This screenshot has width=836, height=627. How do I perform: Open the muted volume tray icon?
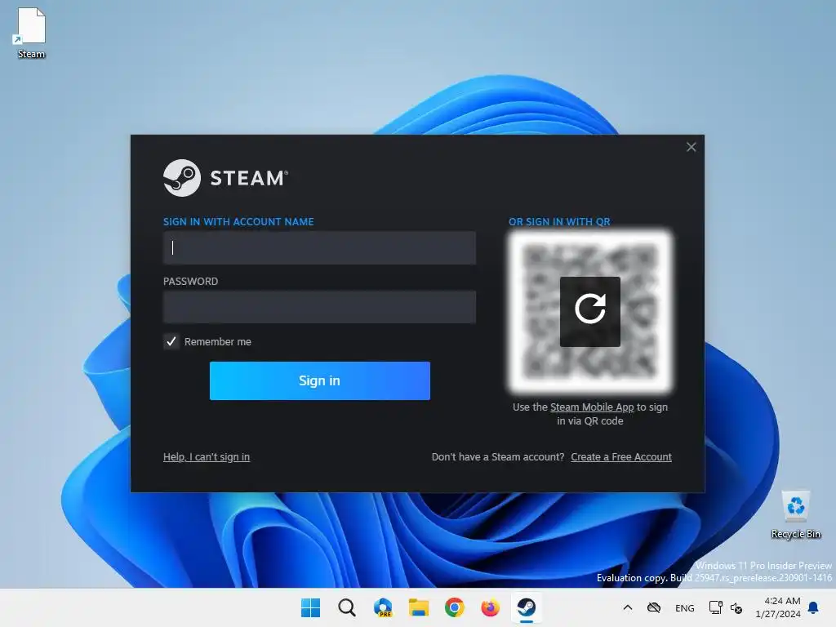pos(736,607)
